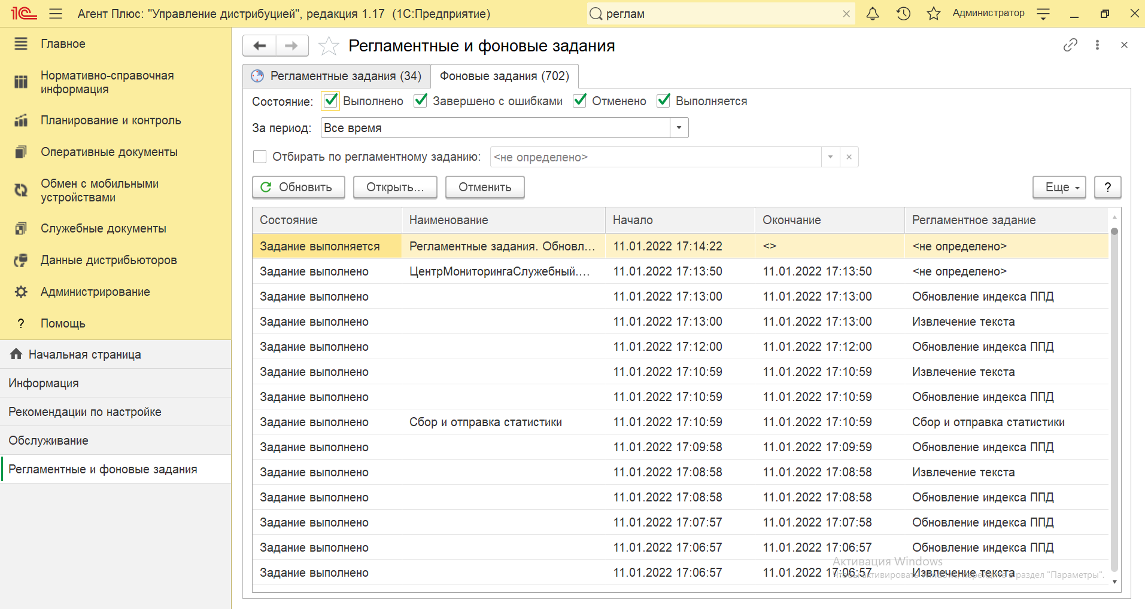Click end time 11.01.2022 17:09:59 cell

point(830,447)
